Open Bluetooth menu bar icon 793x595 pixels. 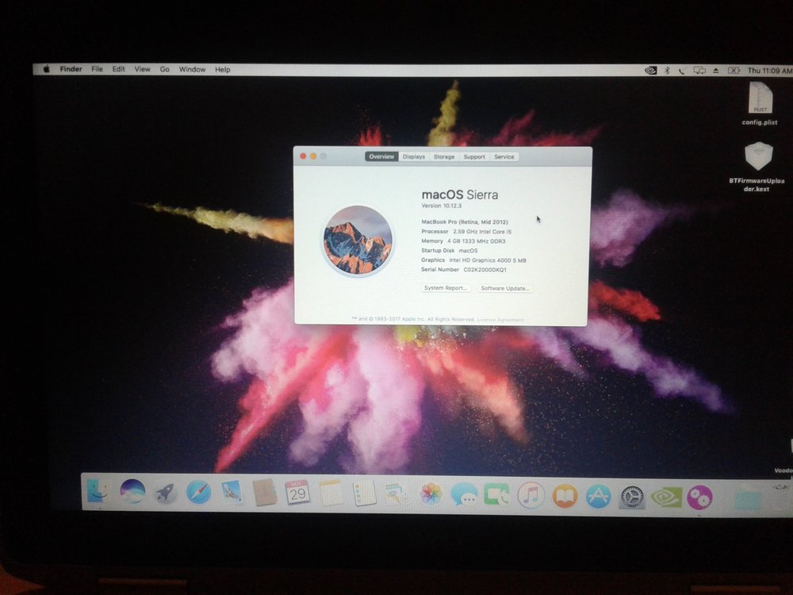point(667,71)
